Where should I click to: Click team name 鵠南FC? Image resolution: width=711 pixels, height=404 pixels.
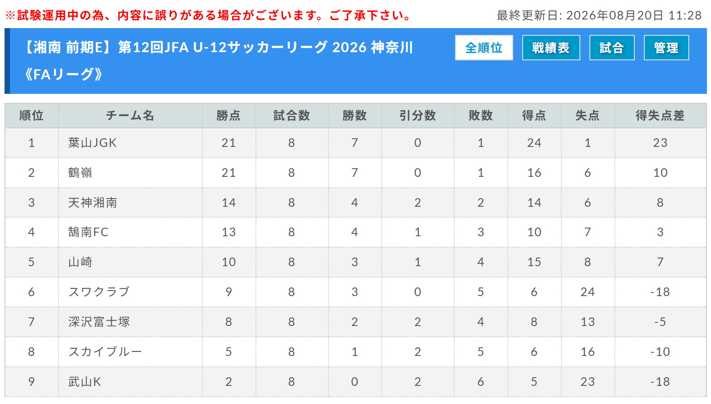(x=88, y=232)
